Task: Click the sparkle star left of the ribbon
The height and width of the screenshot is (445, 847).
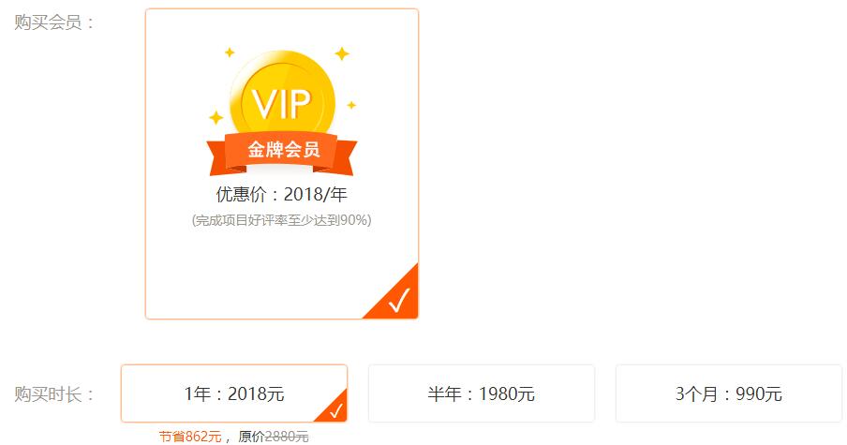Action: point(216,117)
